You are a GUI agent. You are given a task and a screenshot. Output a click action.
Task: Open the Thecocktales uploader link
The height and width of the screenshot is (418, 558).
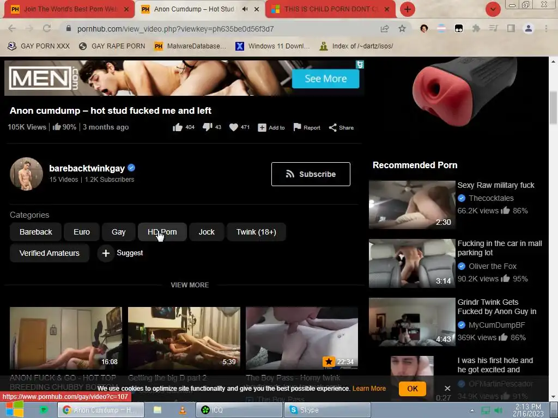tap(491, 198)
